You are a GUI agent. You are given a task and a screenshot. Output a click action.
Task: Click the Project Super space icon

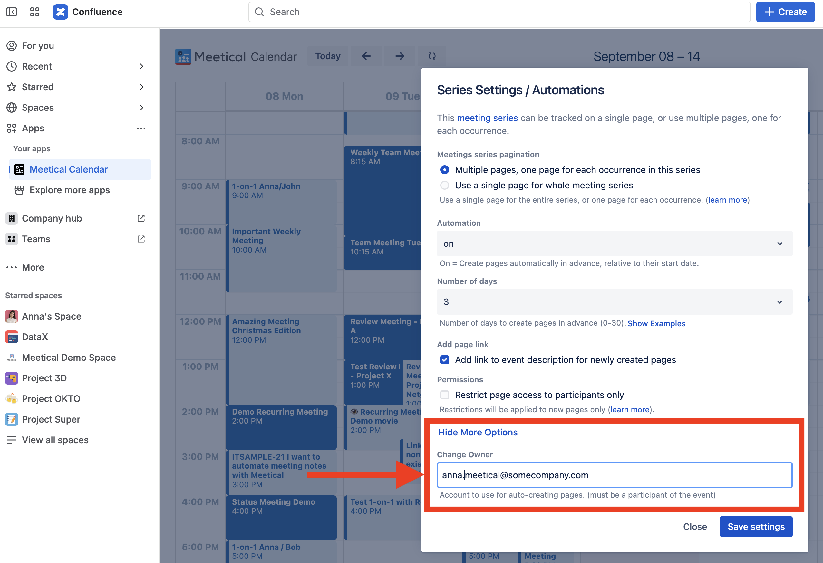click(x=11, y=419)
